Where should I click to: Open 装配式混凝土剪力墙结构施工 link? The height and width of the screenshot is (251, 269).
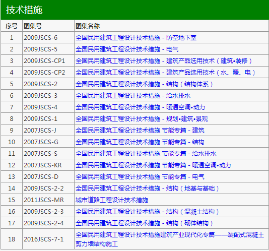coord(170,239)
